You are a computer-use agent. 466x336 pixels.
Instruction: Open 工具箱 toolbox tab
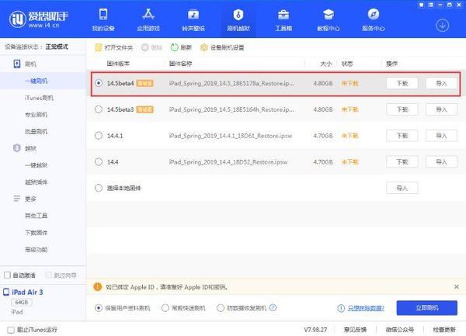coord(283,19)
